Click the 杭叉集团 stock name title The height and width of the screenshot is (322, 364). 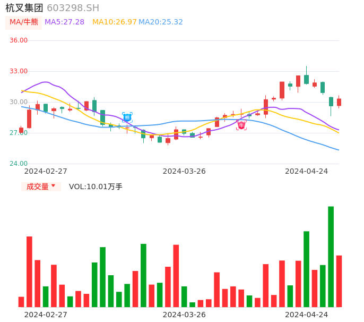pos(24,8)
